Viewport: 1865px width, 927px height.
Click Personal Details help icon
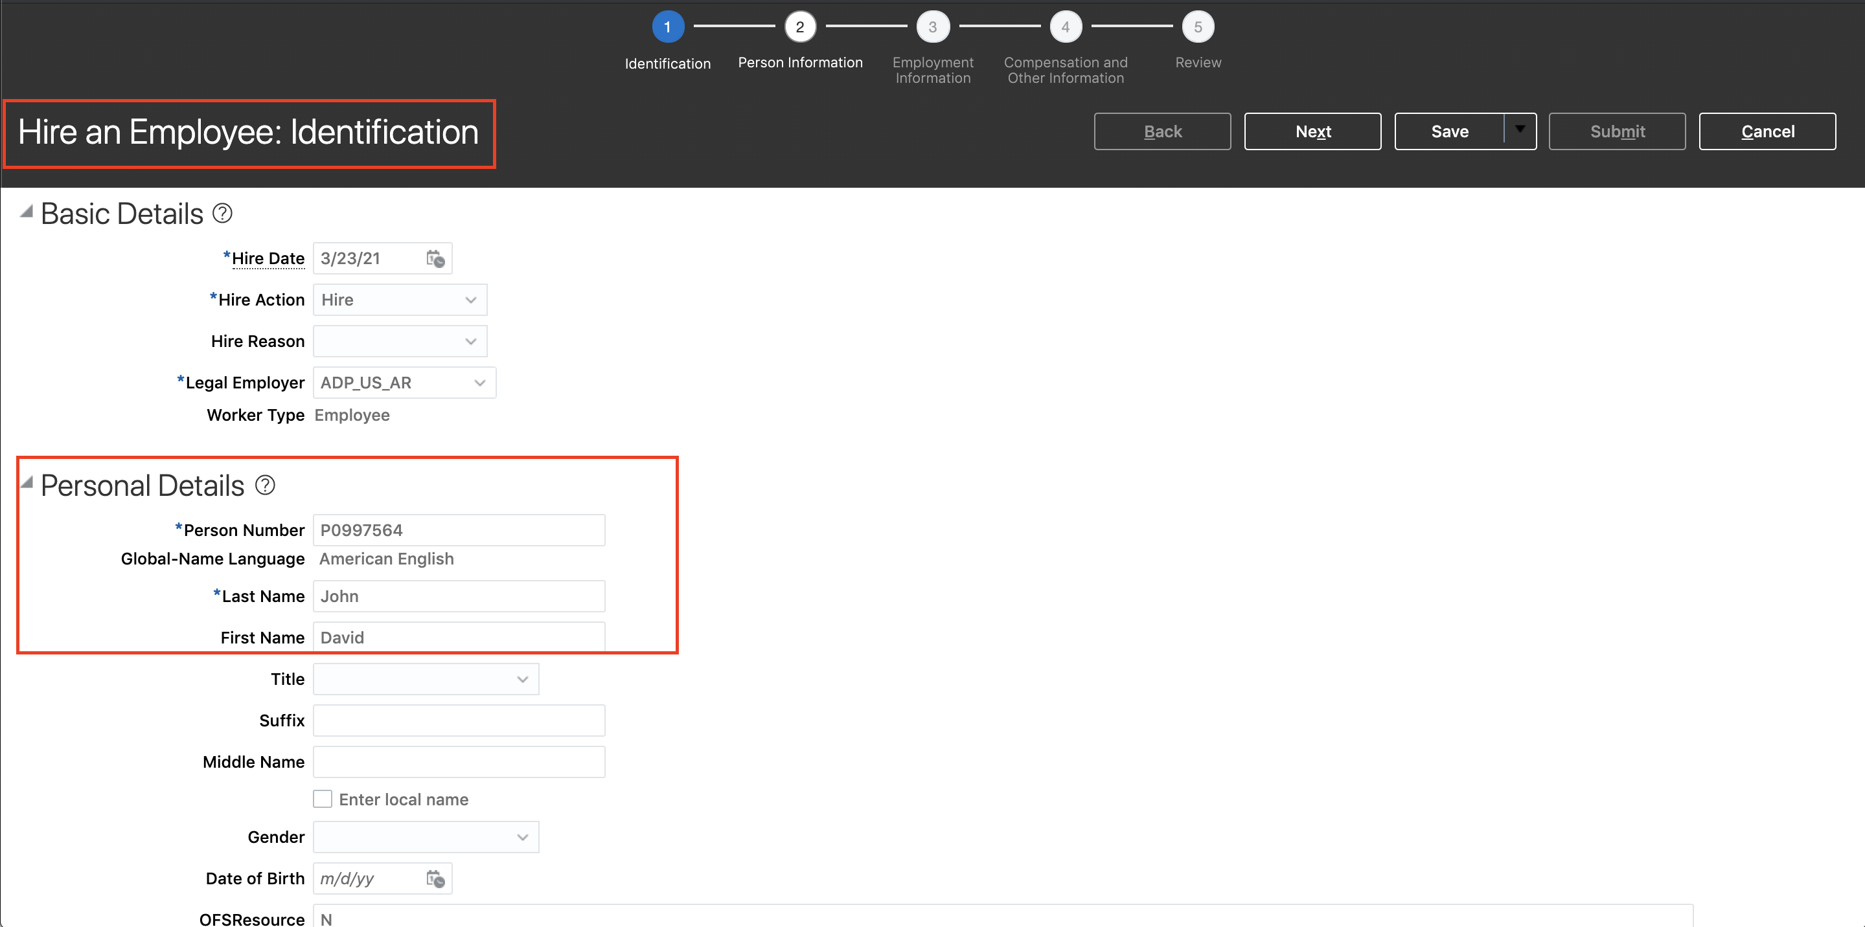265,485
